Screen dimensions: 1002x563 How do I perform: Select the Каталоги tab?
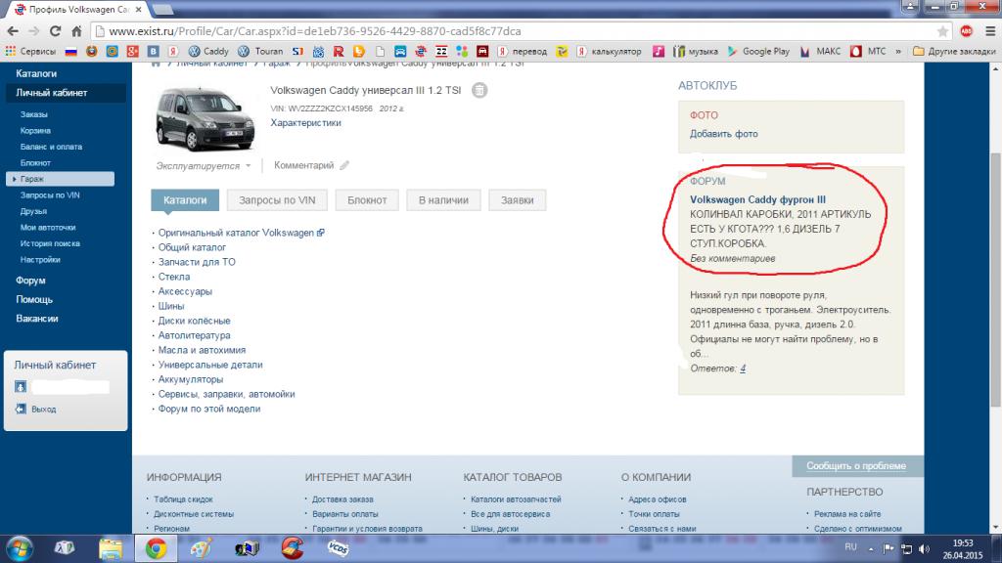[x=185, y=199]
